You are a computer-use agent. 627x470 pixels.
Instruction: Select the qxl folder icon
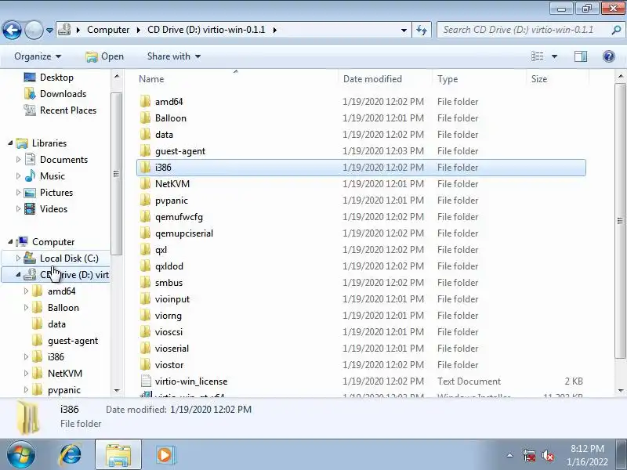click(146, 249)
